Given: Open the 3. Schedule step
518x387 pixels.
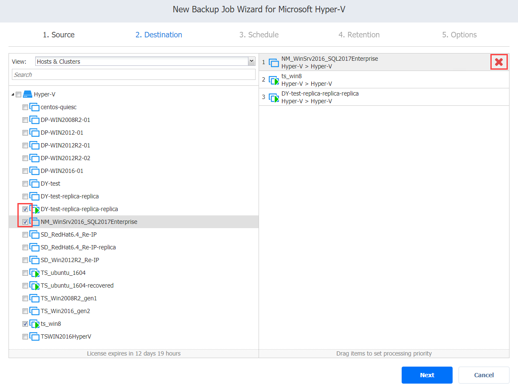Looking at the screenshot, I should pos(259,35).
